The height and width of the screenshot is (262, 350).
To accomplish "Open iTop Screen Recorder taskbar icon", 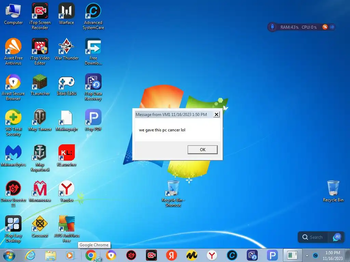I will (x=151, y=255).
